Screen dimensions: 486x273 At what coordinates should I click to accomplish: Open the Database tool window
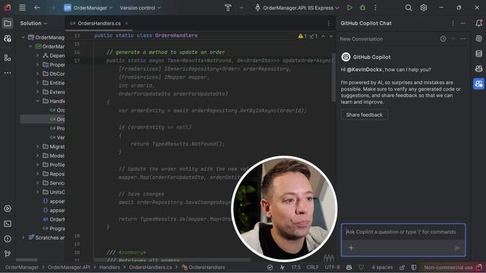point(478,54)
